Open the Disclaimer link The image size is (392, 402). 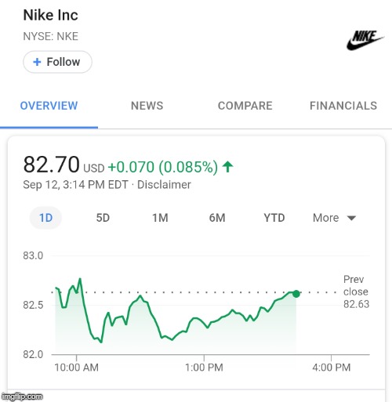pyautogui.click(x=164, y=185)
